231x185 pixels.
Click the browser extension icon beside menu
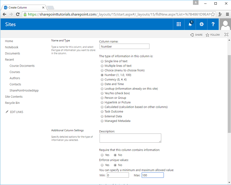pyautogui.click(x=220, y=14)
